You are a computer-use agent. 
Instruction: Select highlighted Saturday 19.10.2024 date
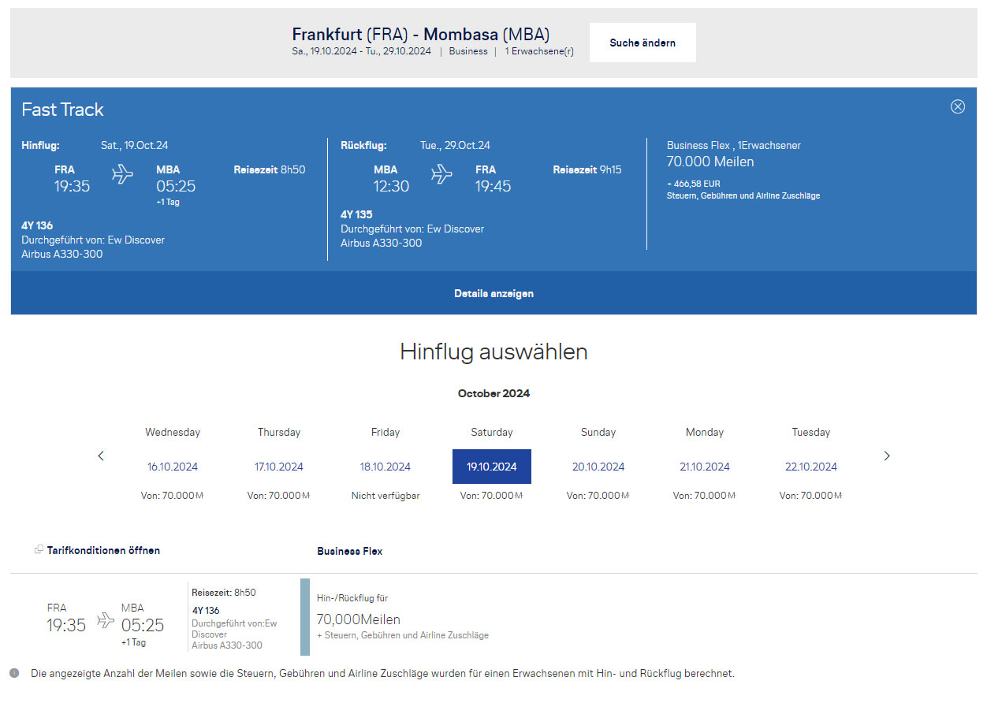[x=491, y=467]
